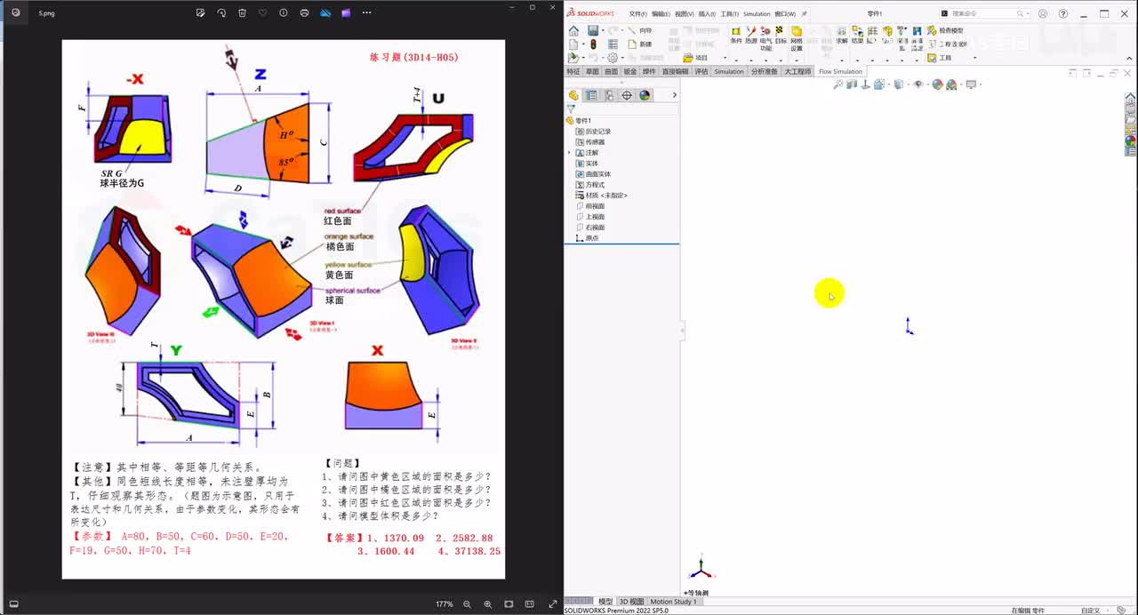The width and height of the screenshot is (1138, 615).
Task: Click the 检查模型 check model button
Action: (x=945, y=30)
